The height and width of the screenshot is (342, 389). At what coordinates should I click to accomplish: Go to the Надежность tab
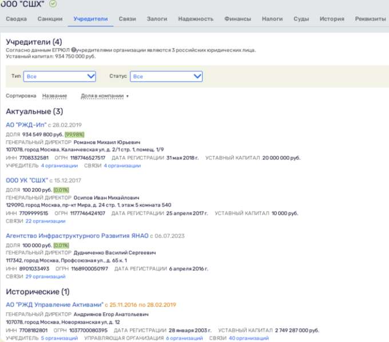[x=196, y=19]
